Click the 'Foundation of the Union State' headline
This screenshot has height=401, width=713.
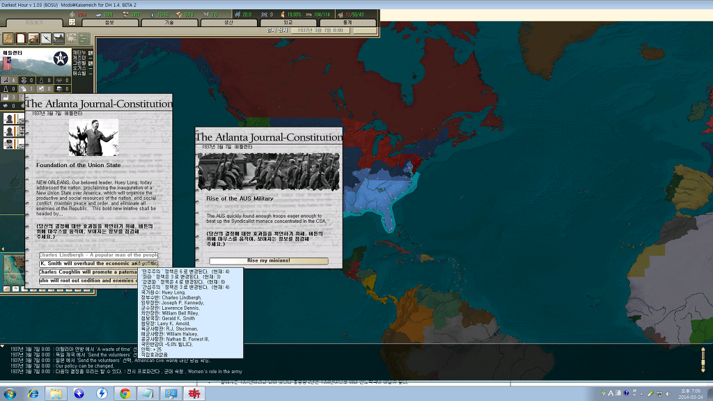point(79,165)
